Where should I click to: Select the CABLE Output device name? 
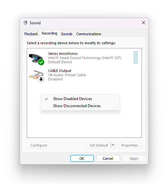(x=60, y=71)
